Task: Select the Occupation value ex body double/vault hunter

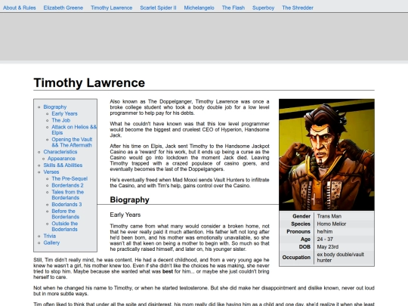Action: click(340, 258)
